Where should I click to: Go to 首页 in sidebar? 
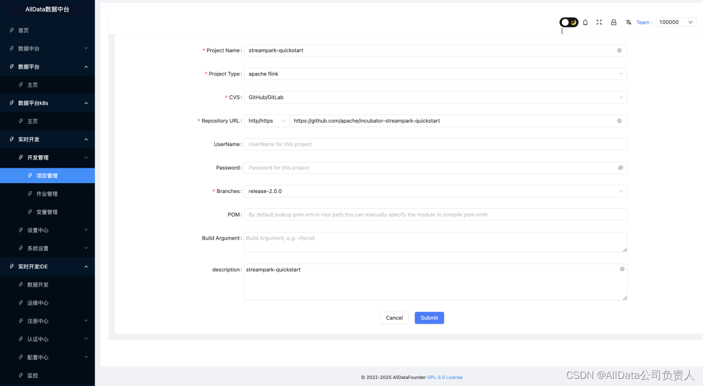(x=47, y=31)
